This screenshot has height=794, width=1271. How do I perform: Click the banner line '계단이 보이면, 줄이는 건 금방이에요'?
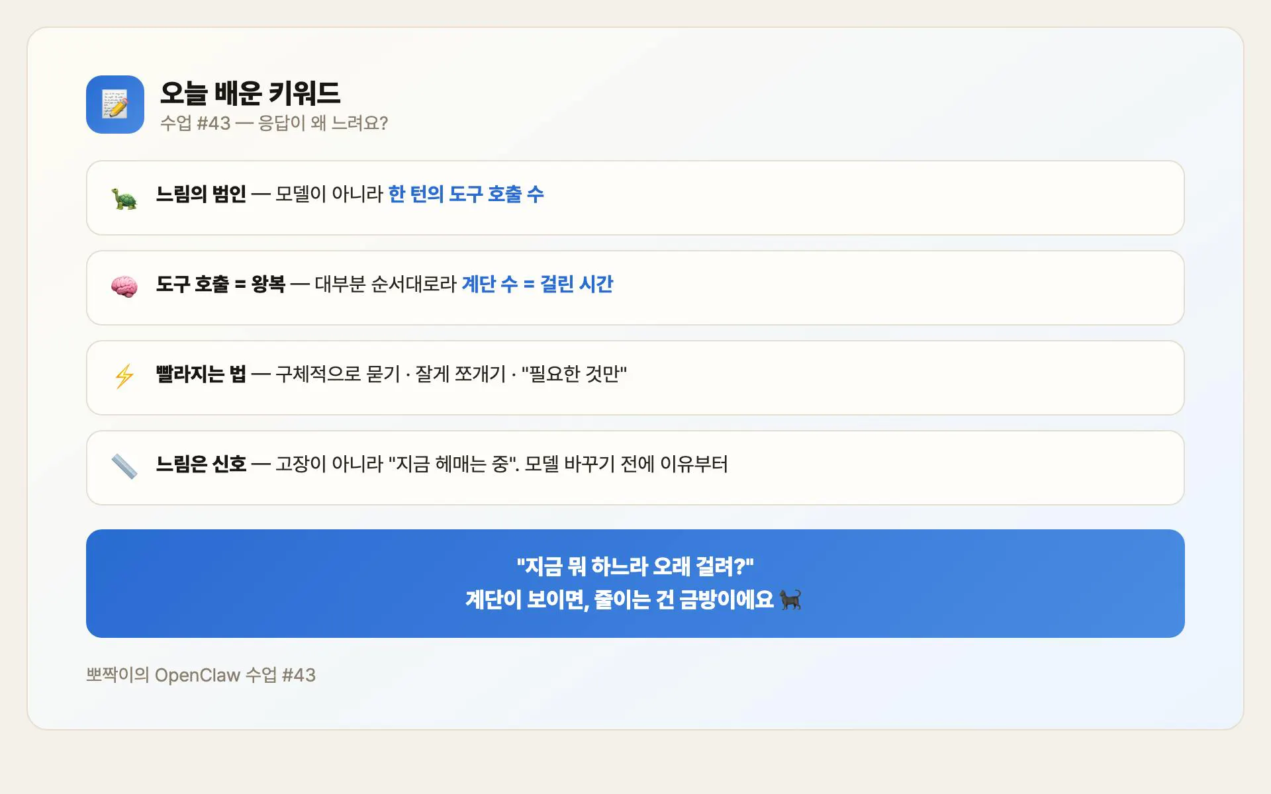[620, 599]
